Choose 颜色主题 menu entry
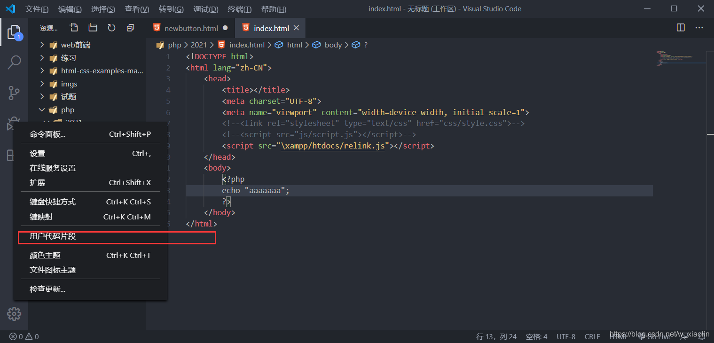This screenshot has height=343, width=714. pos(90,256)
